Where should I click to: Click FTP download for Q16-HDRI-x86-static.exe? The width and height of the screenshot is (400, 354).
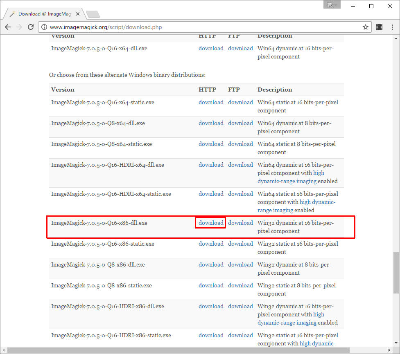click(241, 336)
